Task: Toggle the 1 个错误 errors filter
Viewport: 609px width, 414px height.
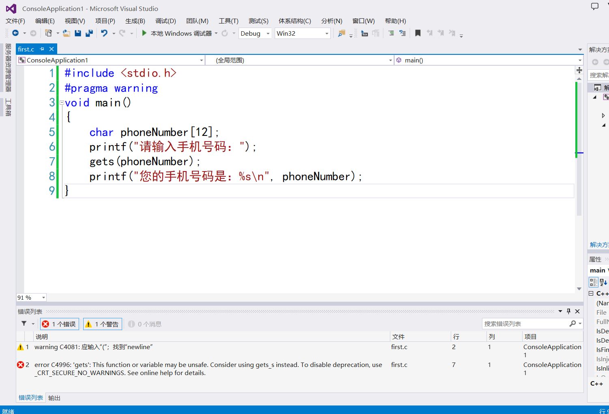Action: (59, 324)
